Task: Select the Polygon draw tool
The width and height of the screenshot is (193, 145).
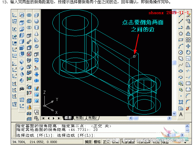Action: click(x=181, y=34)
